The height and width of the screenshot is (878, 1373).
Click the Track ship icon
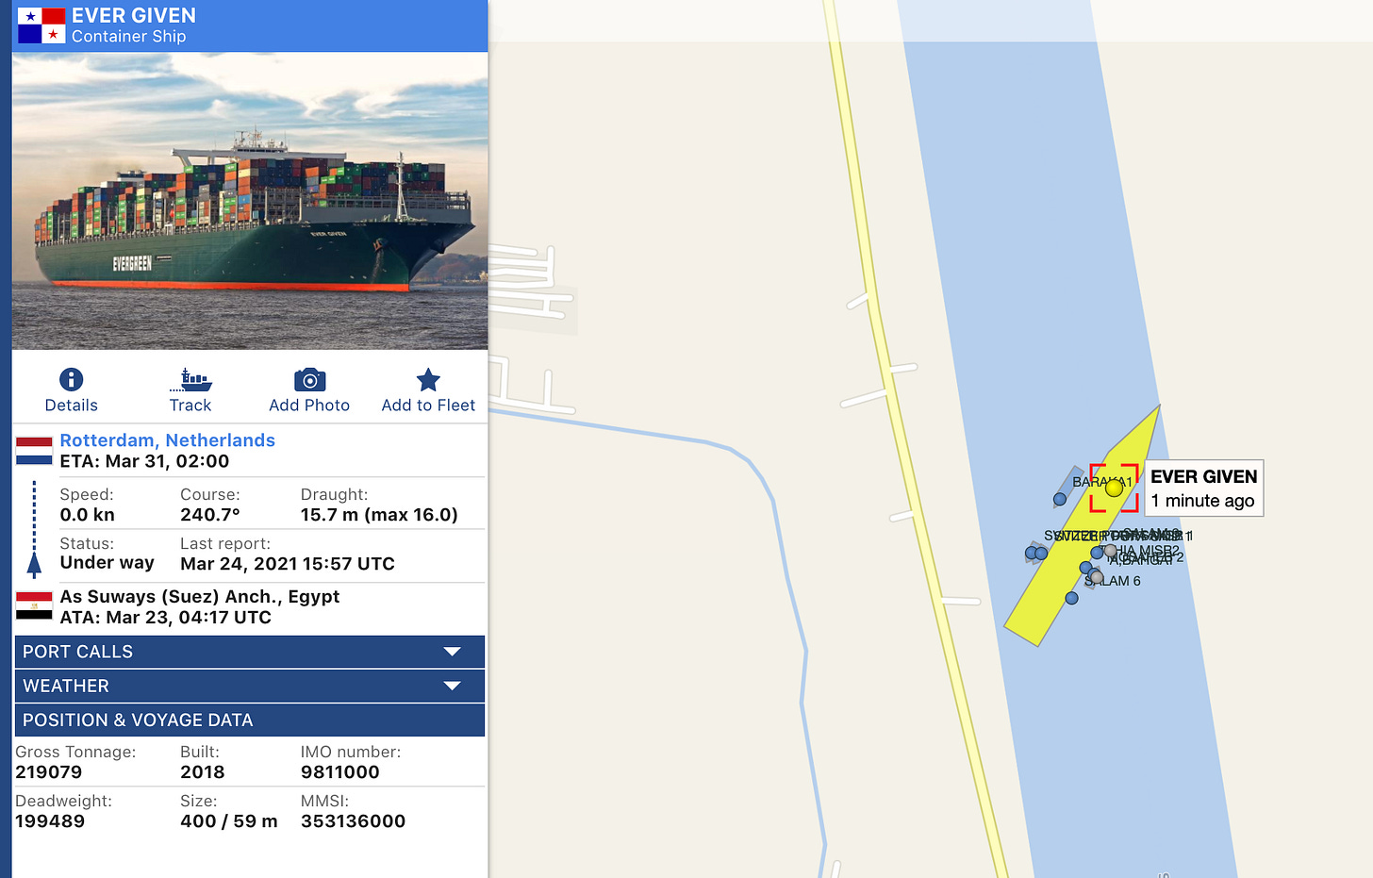[x=190, y=380]
